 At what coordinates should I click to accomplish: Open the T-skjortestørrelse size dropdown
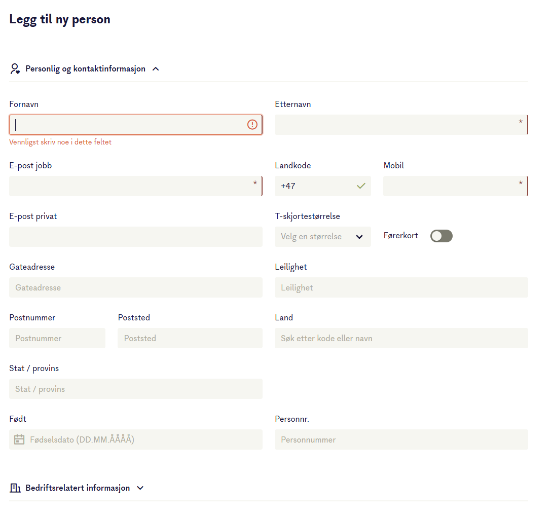322,236
